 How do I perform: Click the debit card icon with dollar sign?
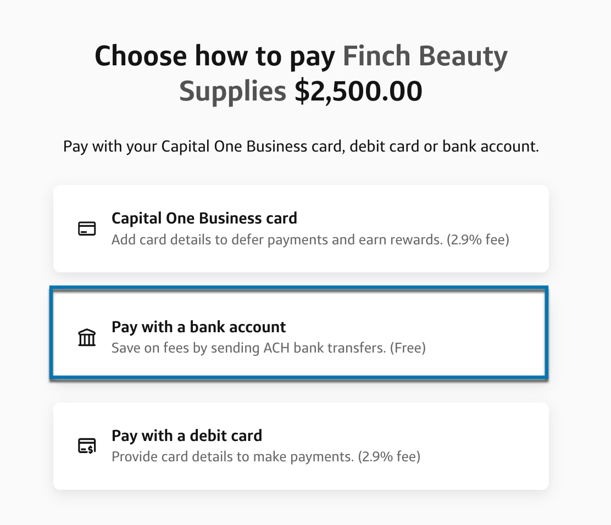86,445
